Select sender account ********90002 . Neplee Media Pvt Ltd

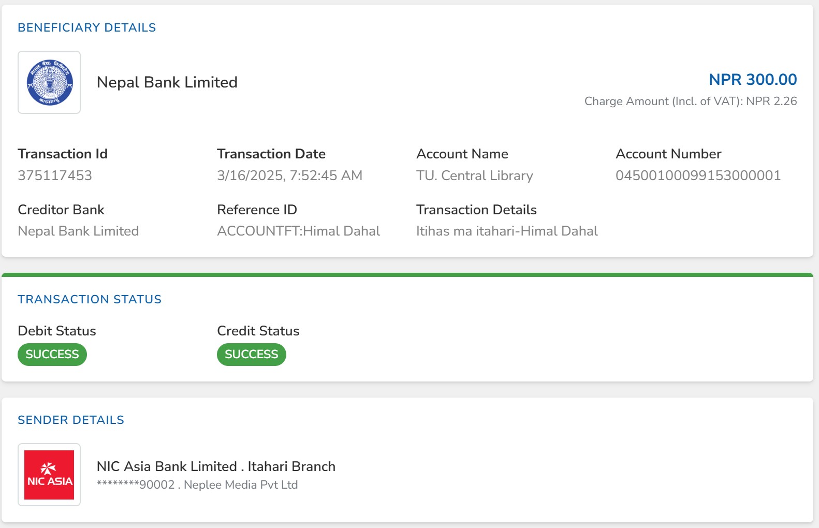coord(197,486)
